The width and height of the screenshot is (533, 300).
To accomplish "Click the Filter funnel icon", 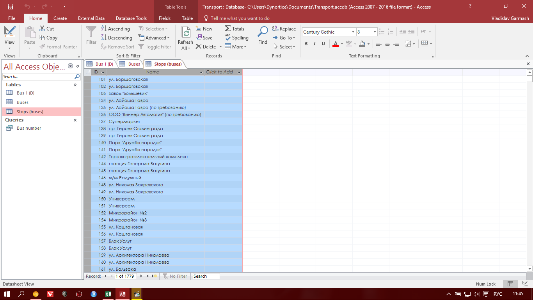I will tap(91, 32).
